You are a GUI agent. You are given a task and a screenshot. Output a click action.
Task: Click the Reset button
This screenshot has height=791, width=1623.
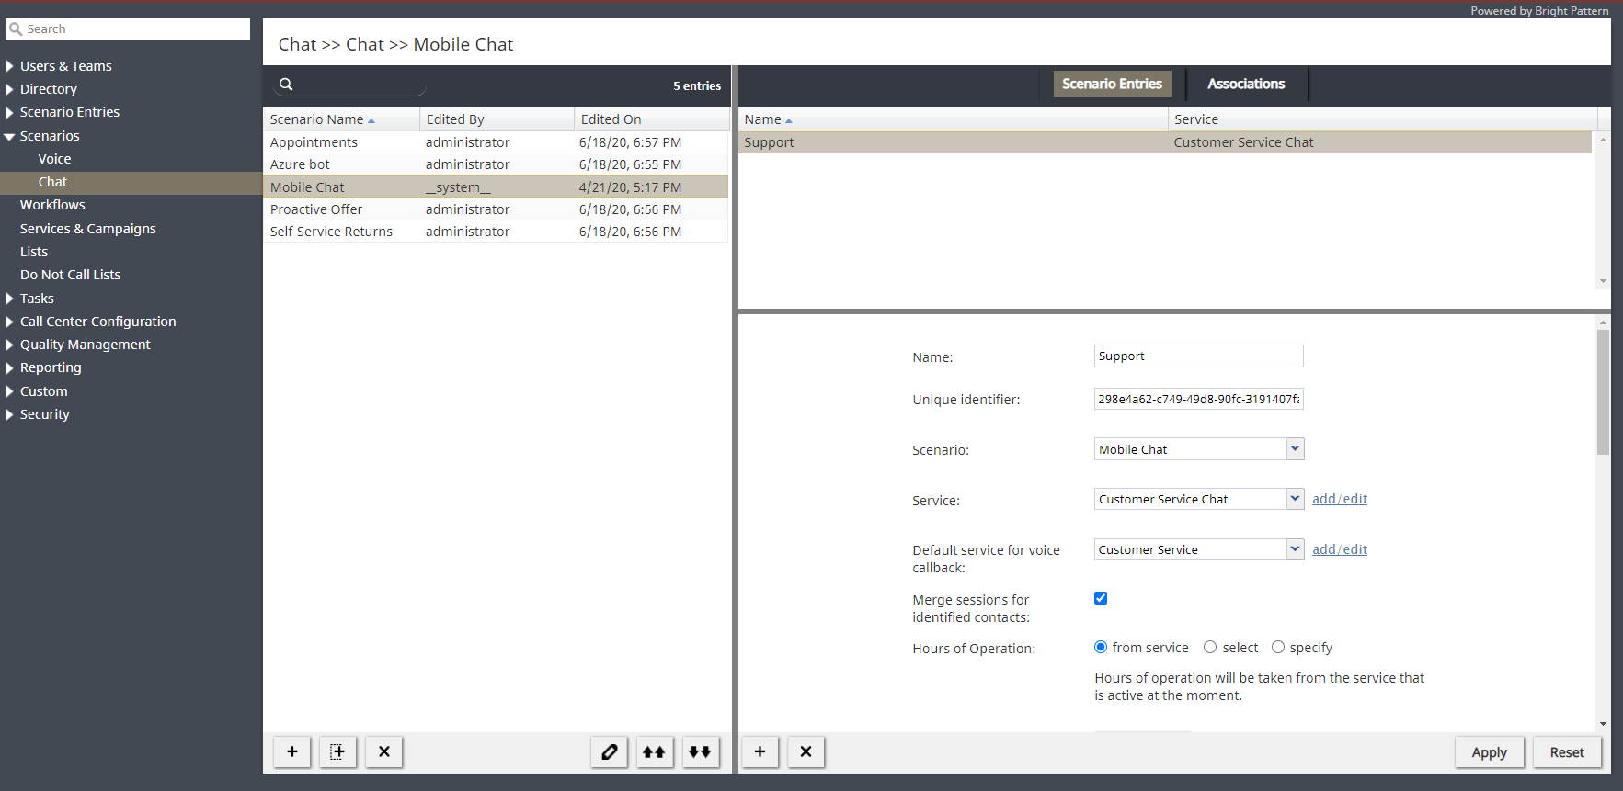click(1567, 752)
